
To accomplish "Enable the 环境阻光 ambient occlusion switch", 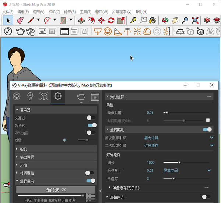I will (206, 197).
